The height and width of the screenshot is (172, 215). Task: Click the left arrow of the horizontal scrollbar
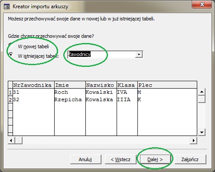point(11,140)
